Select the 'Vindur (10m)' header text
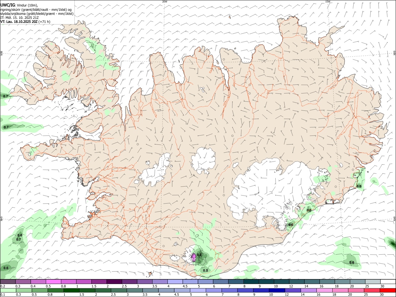Viewport: 396px width, 297px height. 27,5
